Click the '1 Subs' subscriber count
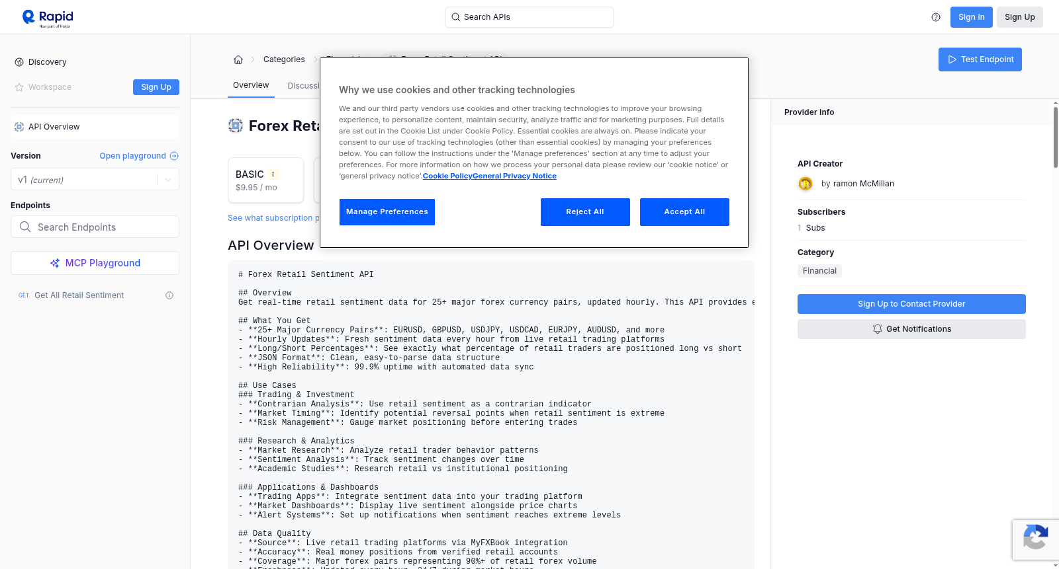1059x569 pixels. point(811,228)
